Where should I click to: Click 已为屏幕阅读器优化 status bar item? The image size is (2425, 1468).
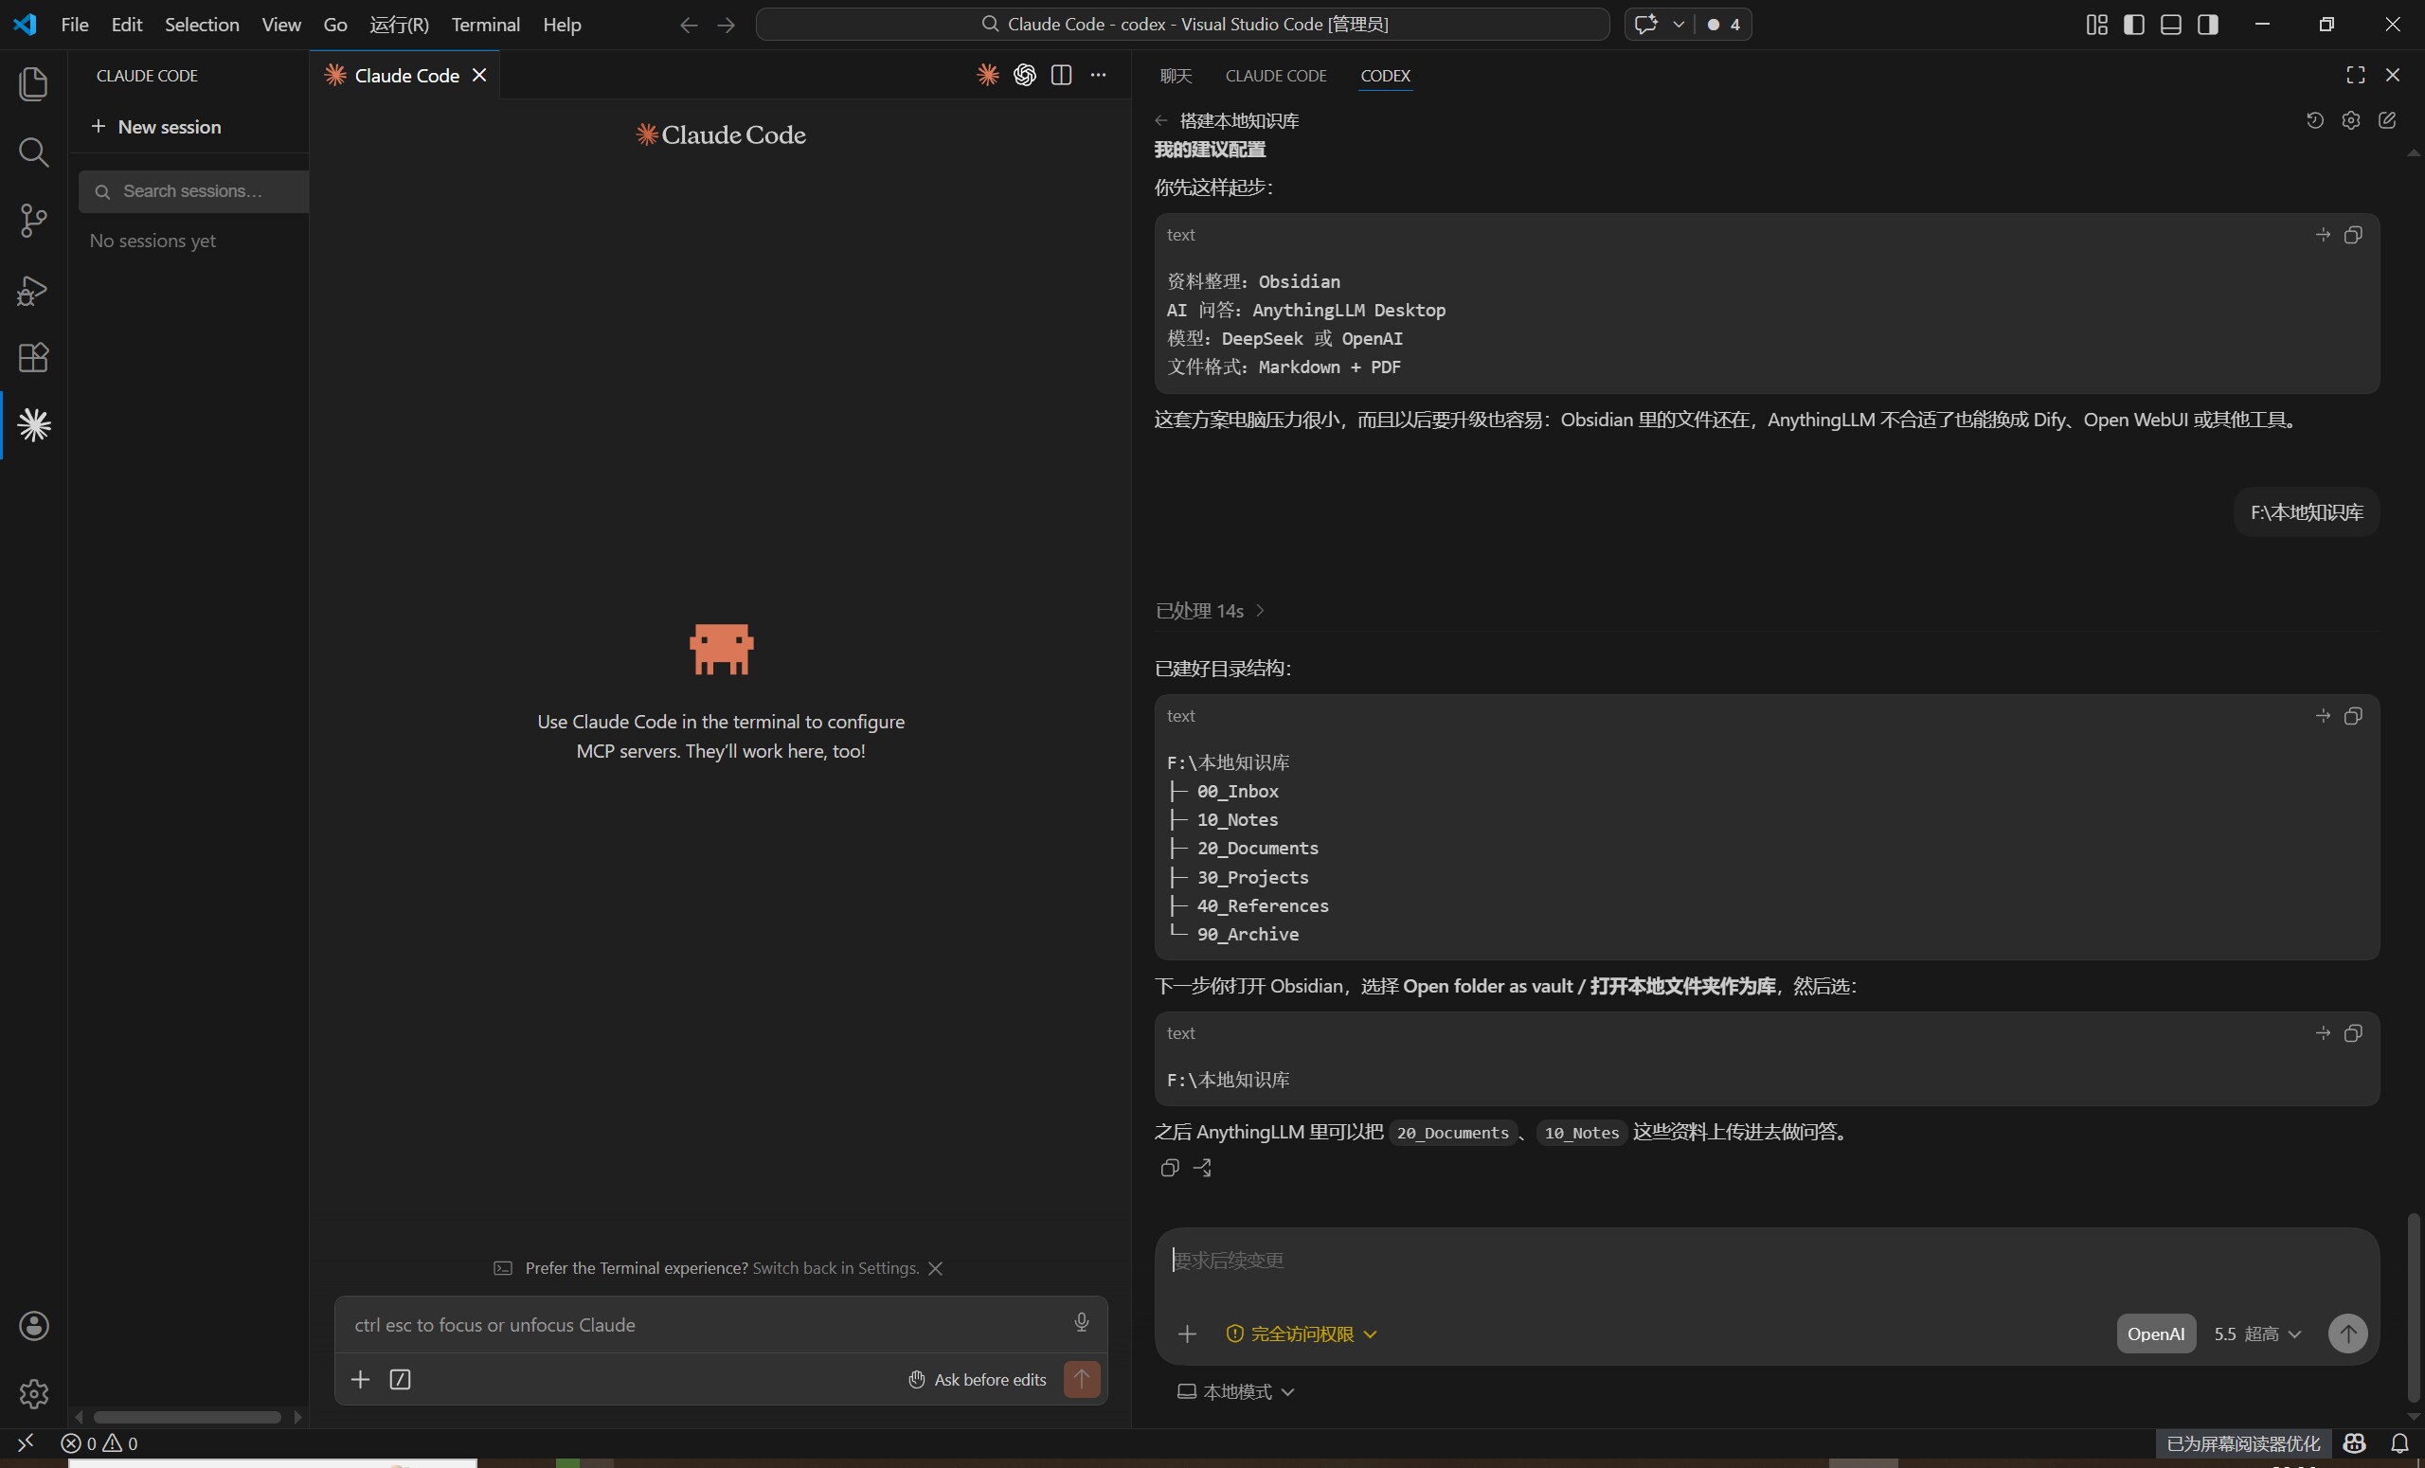[2243, 1443]
